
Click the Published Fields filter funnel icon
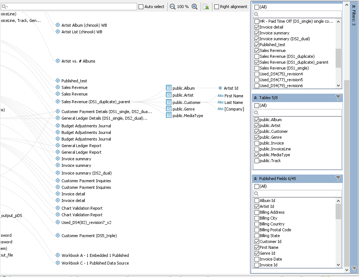[x=338, y=179]
